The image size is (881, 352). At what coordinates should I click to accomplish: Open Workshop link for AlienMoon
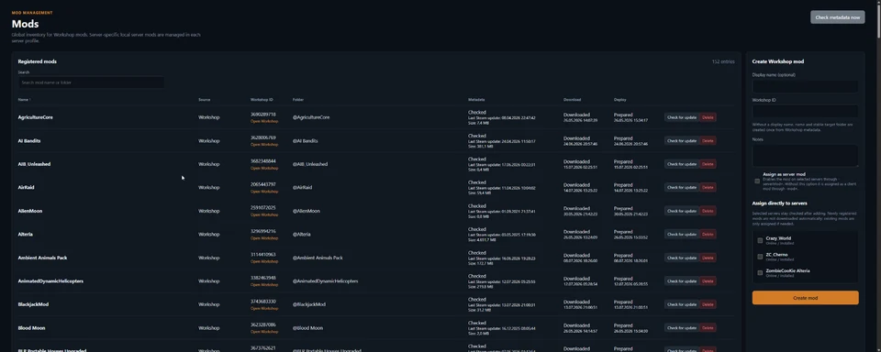click(264, 214)
